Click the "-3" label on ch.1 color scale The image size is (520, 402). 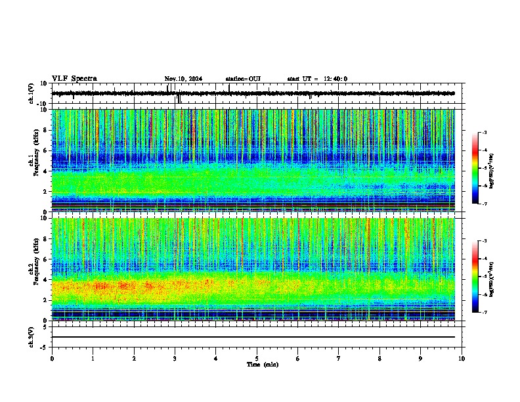point(484,133)
